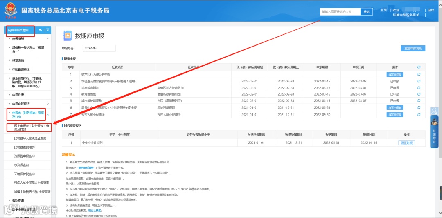Select 环境保护税查询 submenu
442x218 pixels.
pyautogui.click(x=24, y=174)
